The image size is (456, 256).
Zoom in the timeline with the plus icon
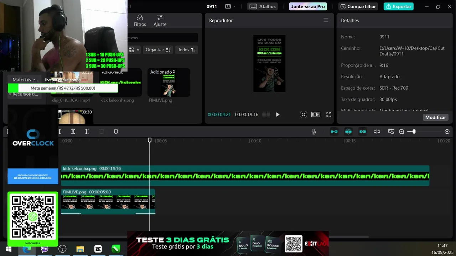pyautogui.click(x=447, y=132)
